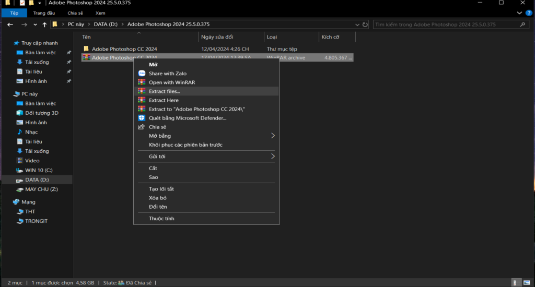The width and height of the screenshot is (535, 287).
Task: Click the search box for this folder
Action: point(450,25)
